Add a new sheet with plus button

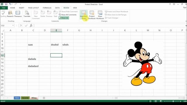click(44, 98)
